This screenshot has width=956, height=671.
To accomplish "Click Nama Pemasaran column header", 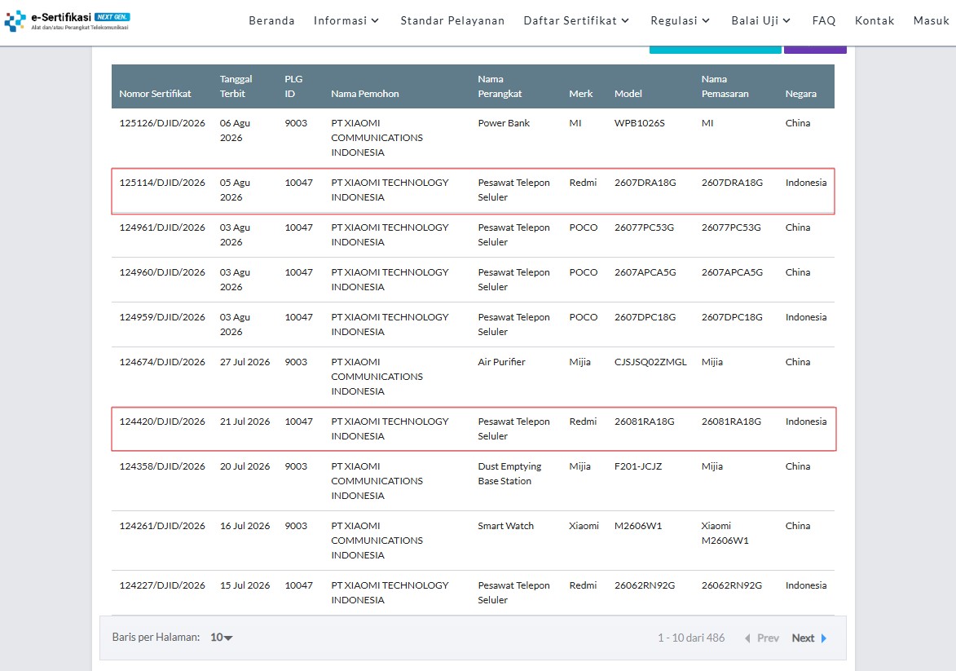I will click(725, 86).
